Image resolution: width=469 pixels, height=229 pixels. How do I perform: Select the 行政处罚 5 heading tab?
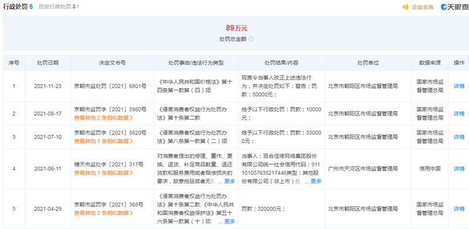click(18, 6)
